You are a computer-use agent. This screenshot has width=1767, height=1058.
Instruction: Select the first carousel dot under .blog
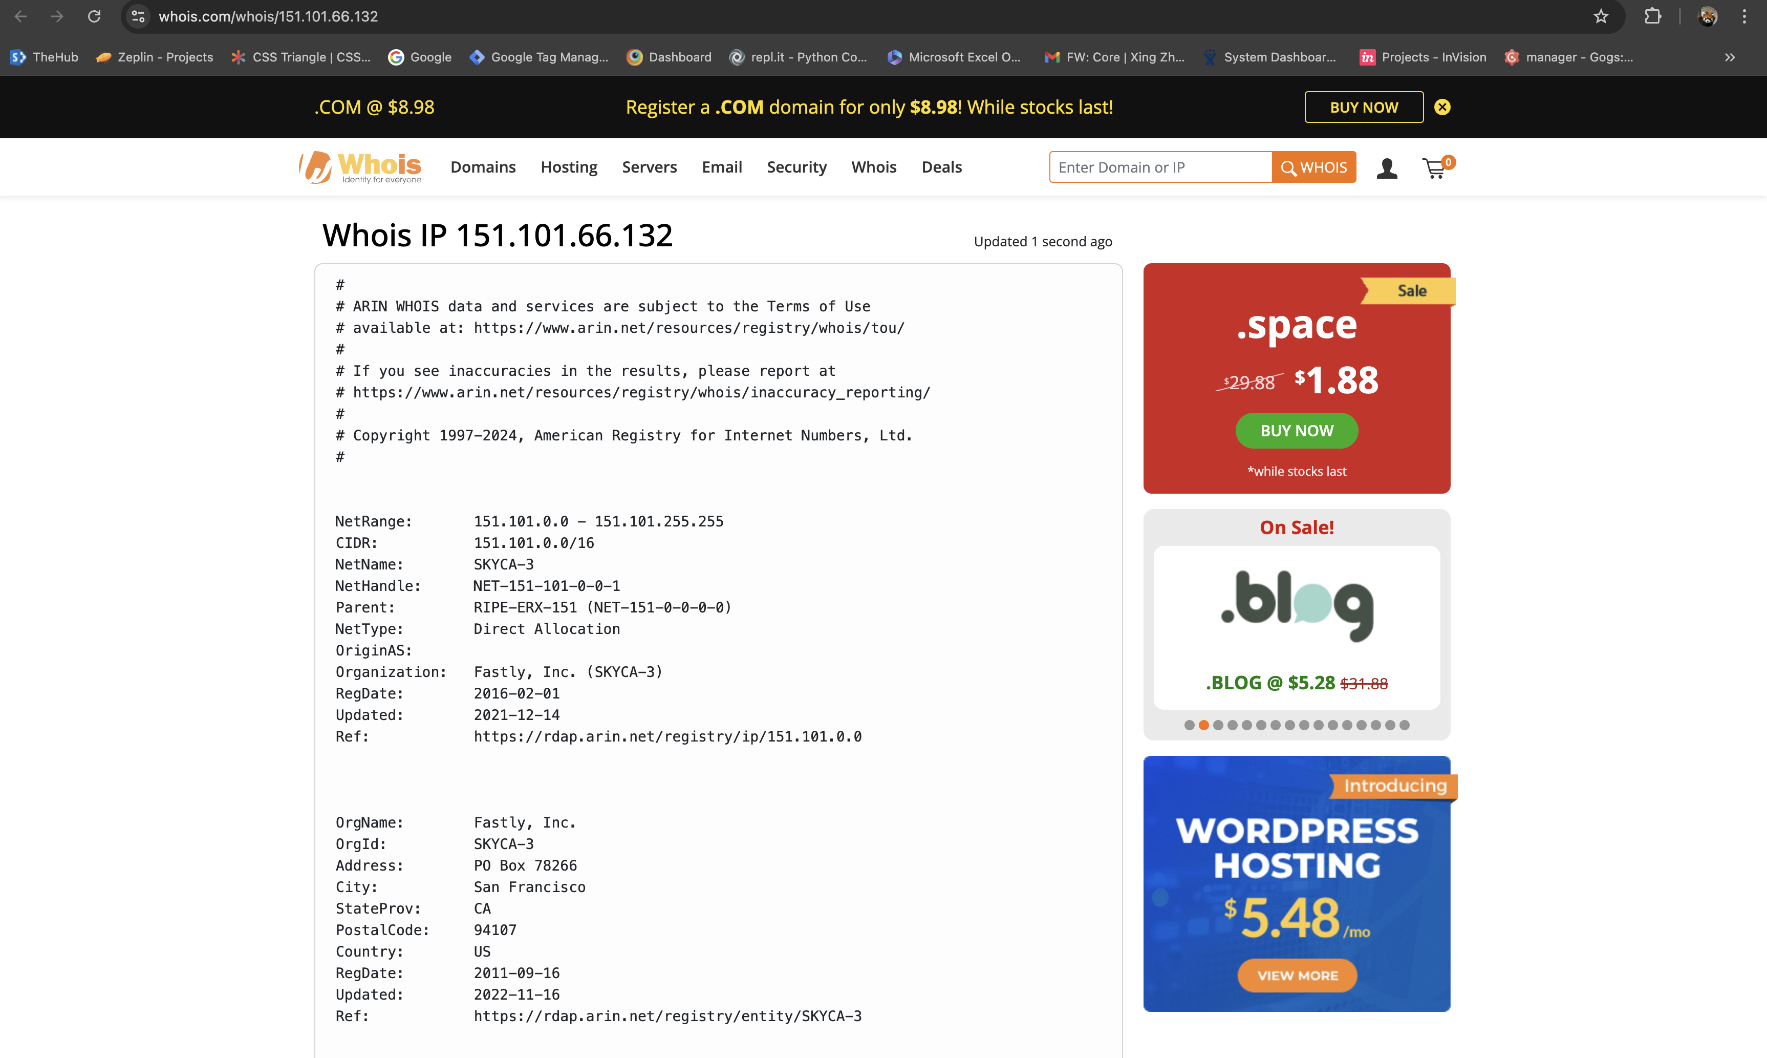point(1189,725)
